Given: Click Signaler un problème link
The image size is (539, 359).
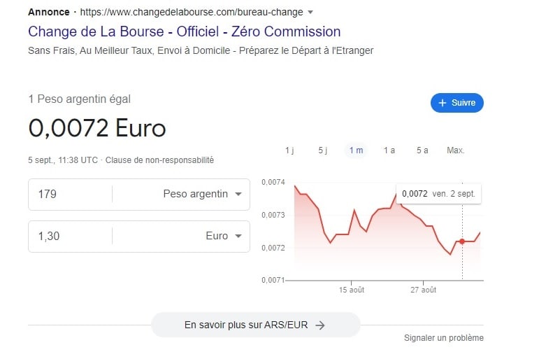Looking at the screenshot, I should (x=443, y=338).
